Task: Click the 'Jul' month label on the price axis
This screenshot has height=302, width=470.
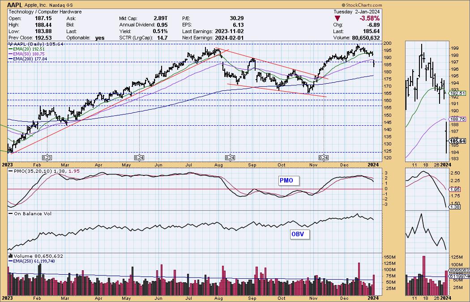Action: (x=189, y=165)
